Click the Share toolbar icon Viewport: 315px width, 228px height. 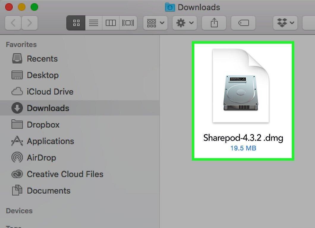[214, 23]
